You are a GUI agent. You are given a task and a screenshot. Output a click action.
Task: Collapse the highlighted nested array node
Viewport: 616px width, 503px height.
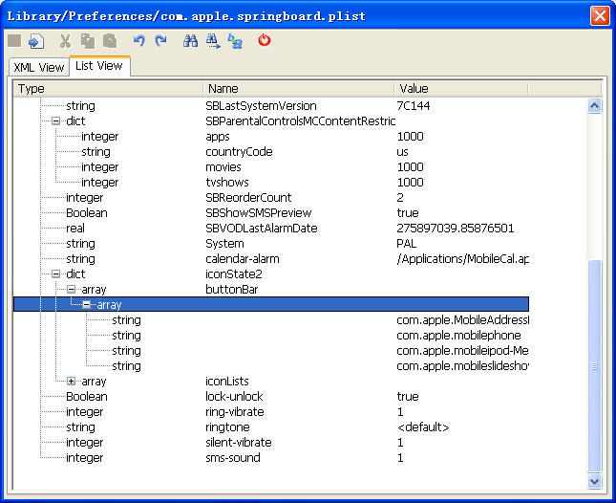point(86,305)
